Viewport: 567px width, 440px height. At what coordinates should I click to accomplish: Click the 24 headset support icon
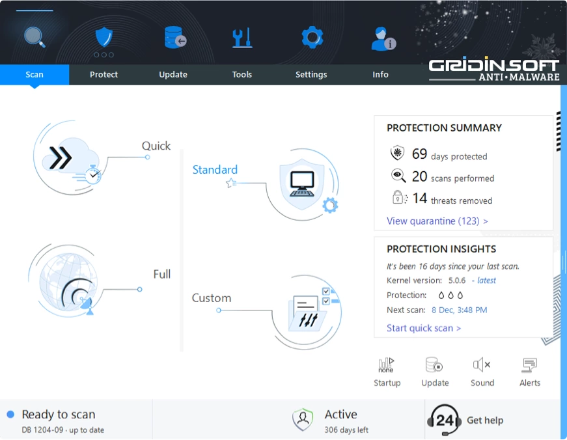point(444,420)
